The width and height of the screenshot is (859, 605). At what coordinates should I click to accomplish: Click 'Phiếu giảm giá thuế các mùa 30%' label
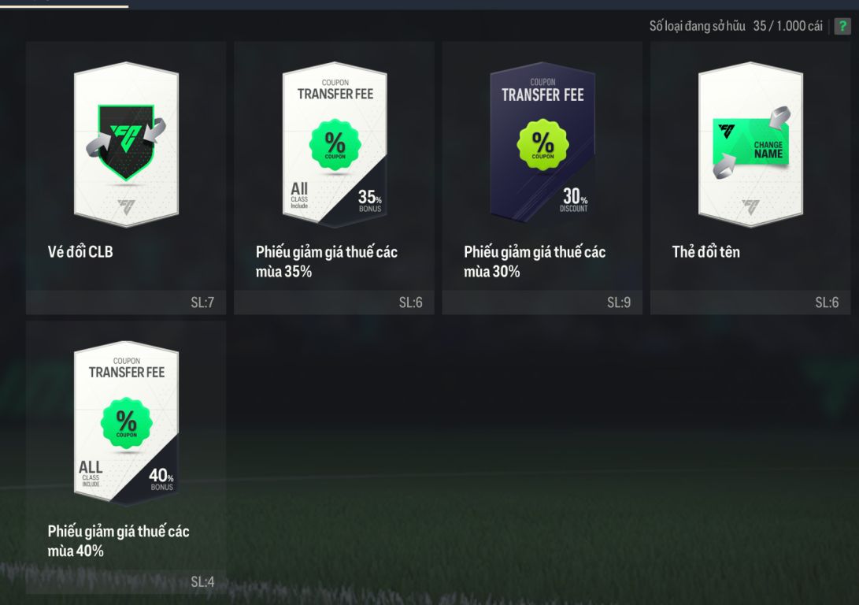pos(535,262)
